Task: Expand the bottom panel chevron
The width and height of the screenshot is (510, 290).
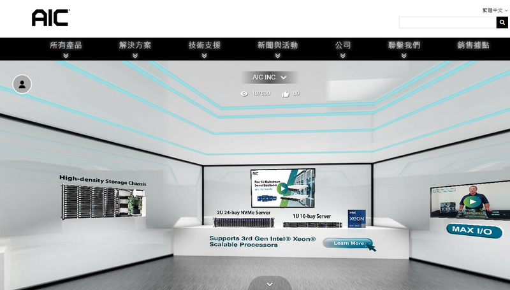Action: pos(270,284)
